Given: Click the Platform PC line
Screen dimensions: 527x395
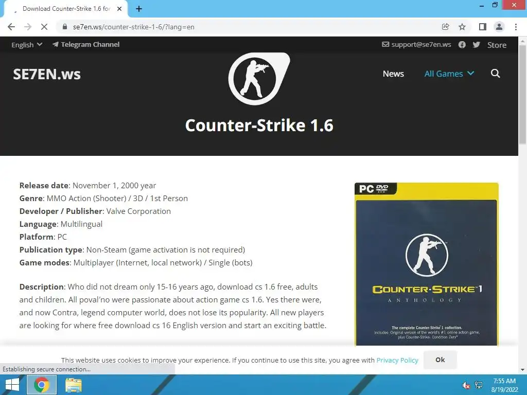Looking at the screenshot, I should (43, 237).
